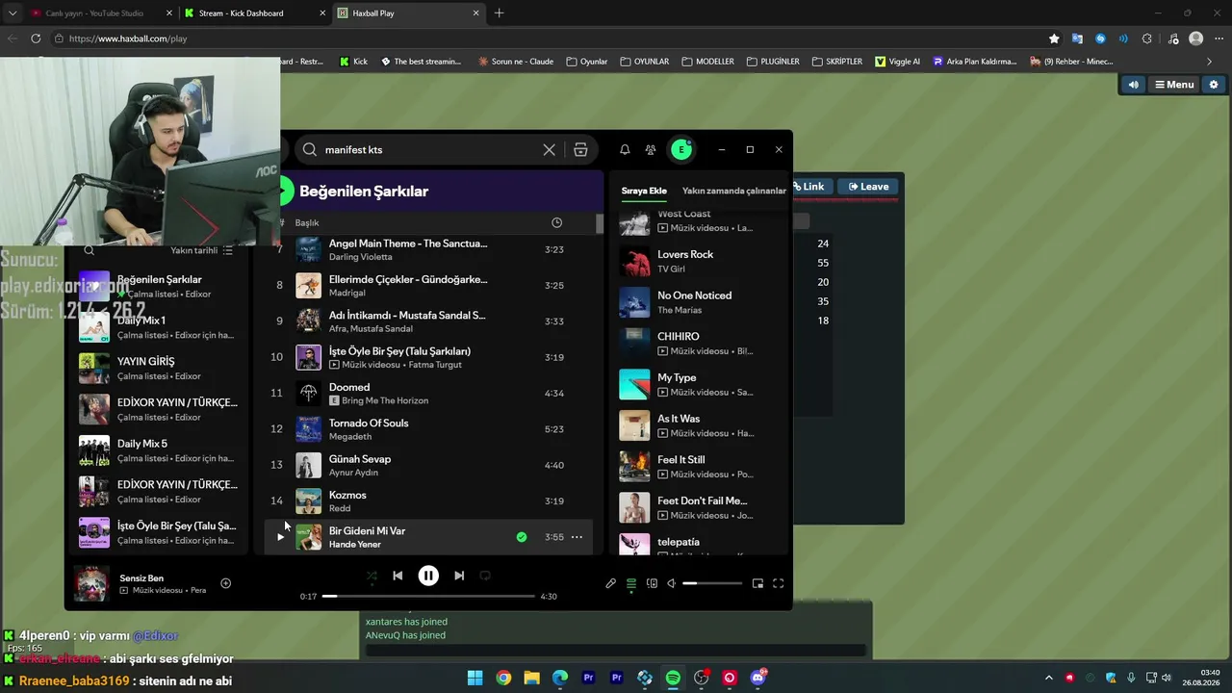Screen dimensions: 1232x693
Task: Mute Spotify with the volume speaker icon
Action: [x=672, y=583]
